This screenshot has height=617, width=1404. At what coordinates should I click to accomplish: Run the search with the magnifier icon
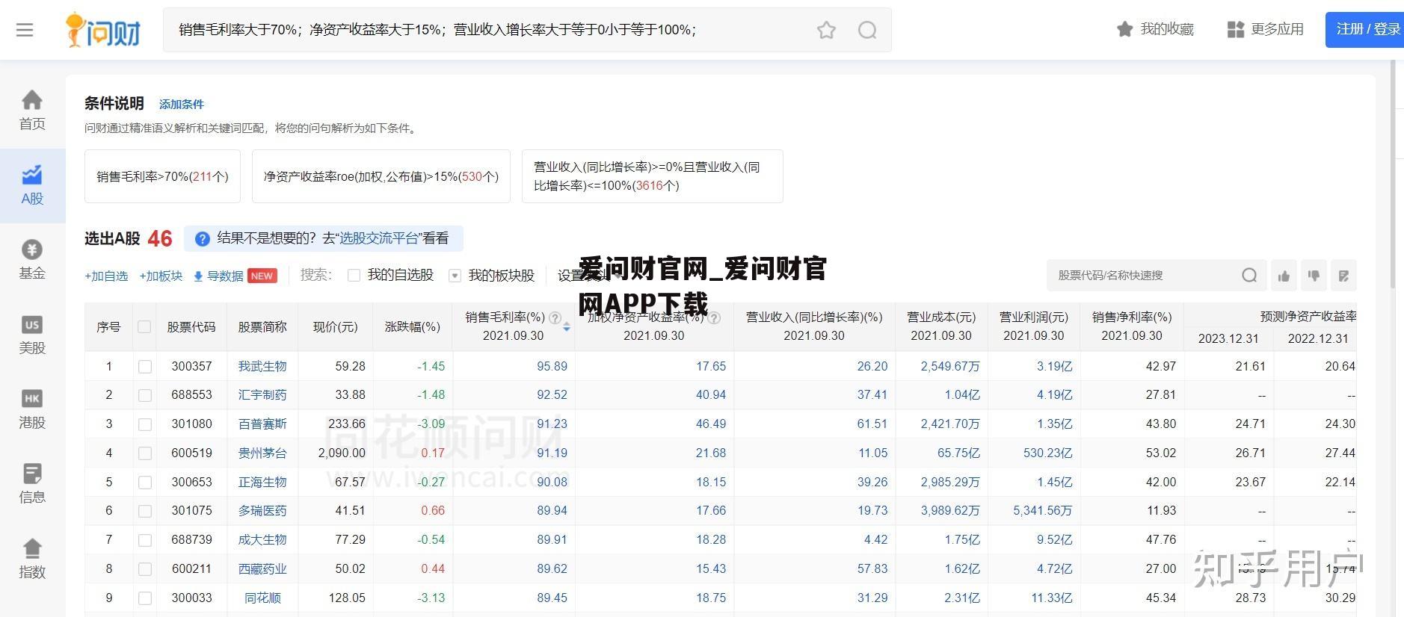(867, 30)
